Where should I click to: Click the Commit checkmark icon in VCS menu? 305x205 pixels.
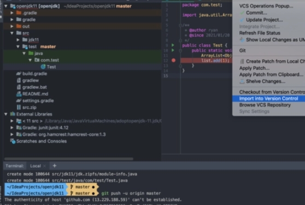[242, 13]
